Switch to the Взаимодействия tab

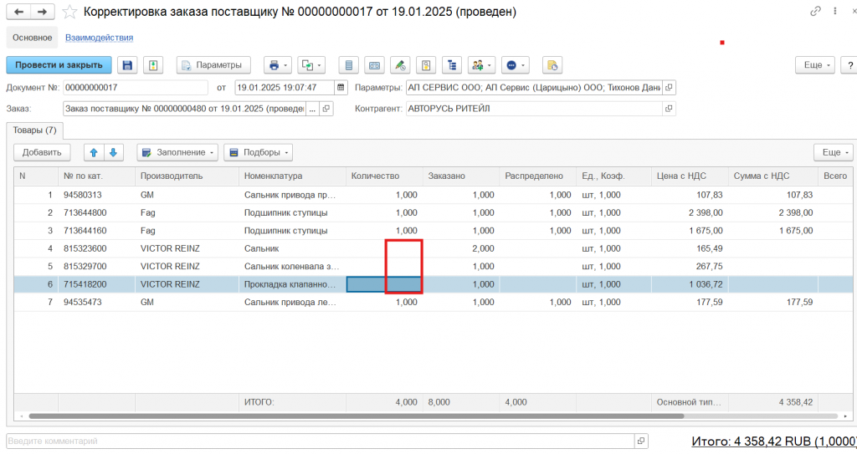pyautogui.click(x=100, y=38)
